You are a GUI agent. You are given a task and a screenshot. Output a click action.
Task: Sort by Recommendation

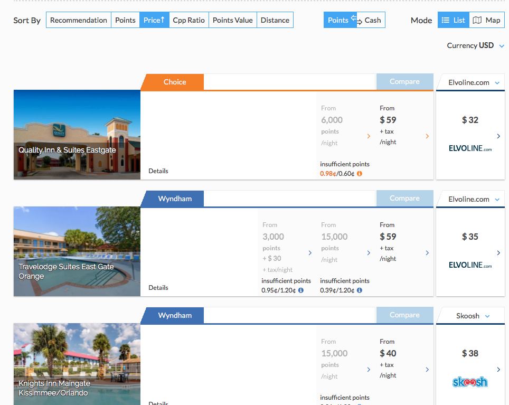click(79, 20)
